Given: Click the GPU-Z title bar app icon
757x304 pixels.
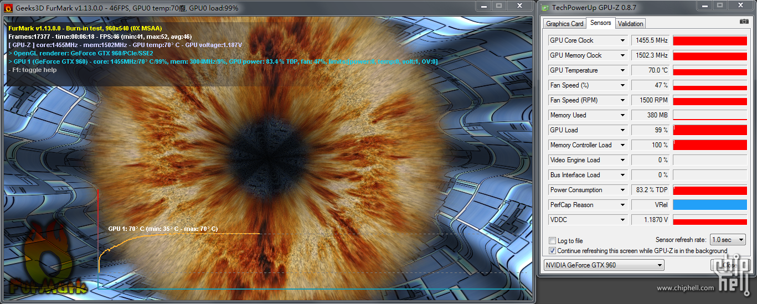Looking at the screenshot, I should (x=545, y=7).
